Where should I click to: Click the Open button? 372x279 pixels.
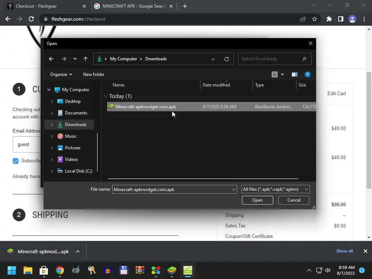[x=258, y=200]
